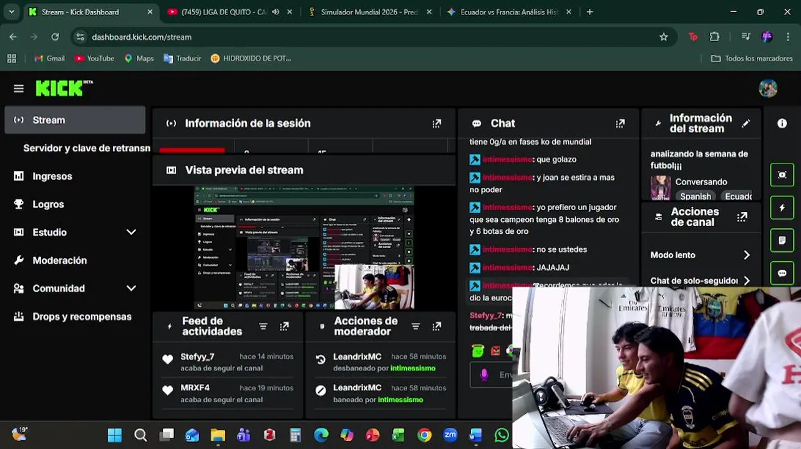
Task: Reload the dashboard page
Action: (55, 37)
